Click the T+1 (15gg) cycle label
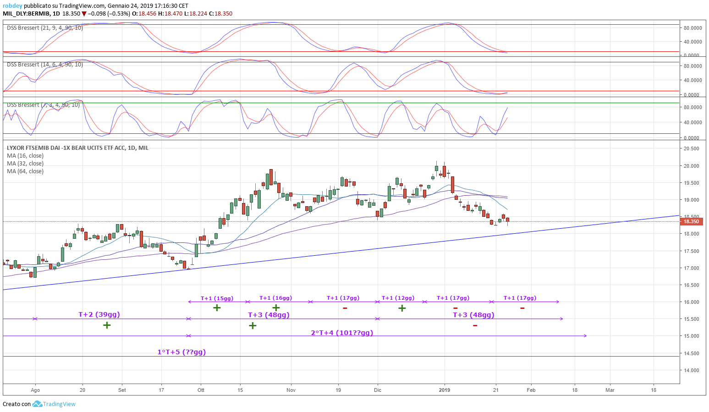Image resolution: width=709 pixels, height=412 pixels. click(x=217, y=298)
